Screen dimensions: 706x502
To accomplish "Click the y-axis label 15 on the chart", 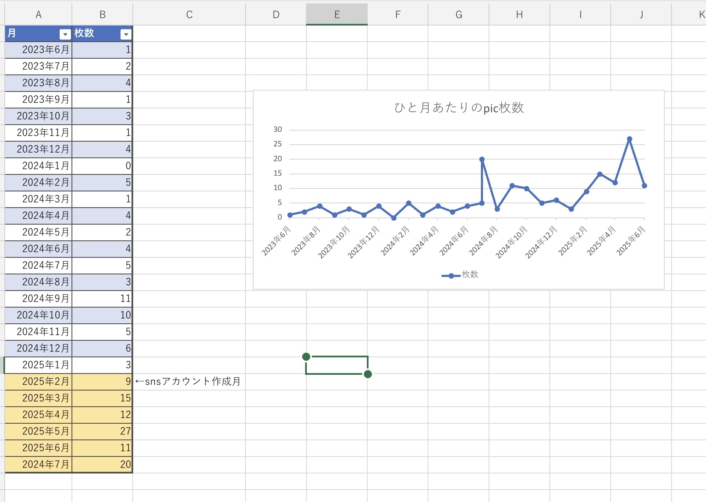I will [x=277, y=173].
